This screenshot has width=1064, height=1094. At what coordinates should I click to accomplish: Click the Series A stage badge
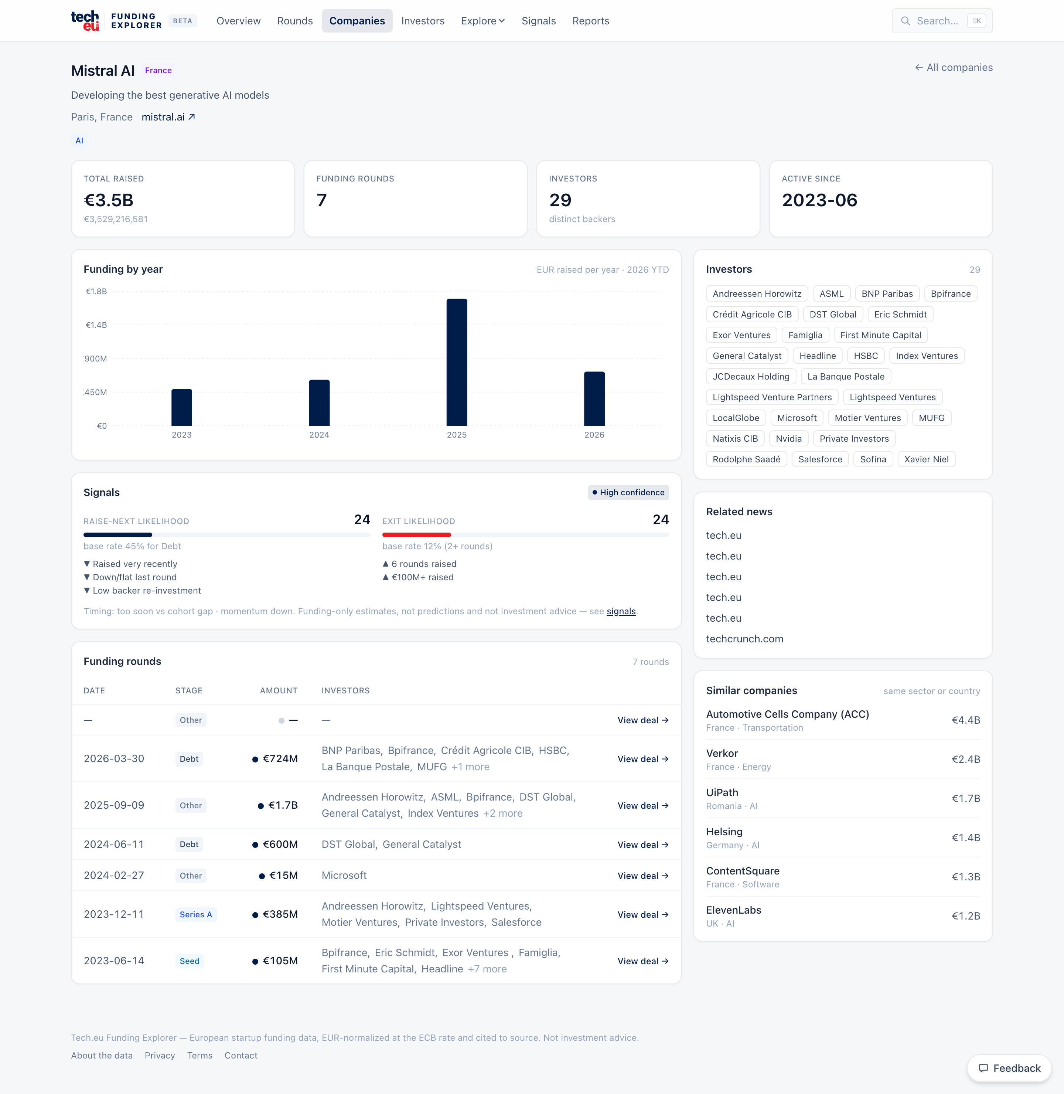tap(195, 914)
